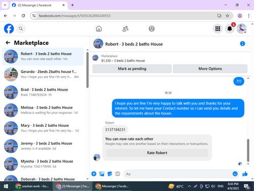The width and height of the screenshot is (254, 191).
Task: Click the ENG language indicator
Action: pos(220,186)
